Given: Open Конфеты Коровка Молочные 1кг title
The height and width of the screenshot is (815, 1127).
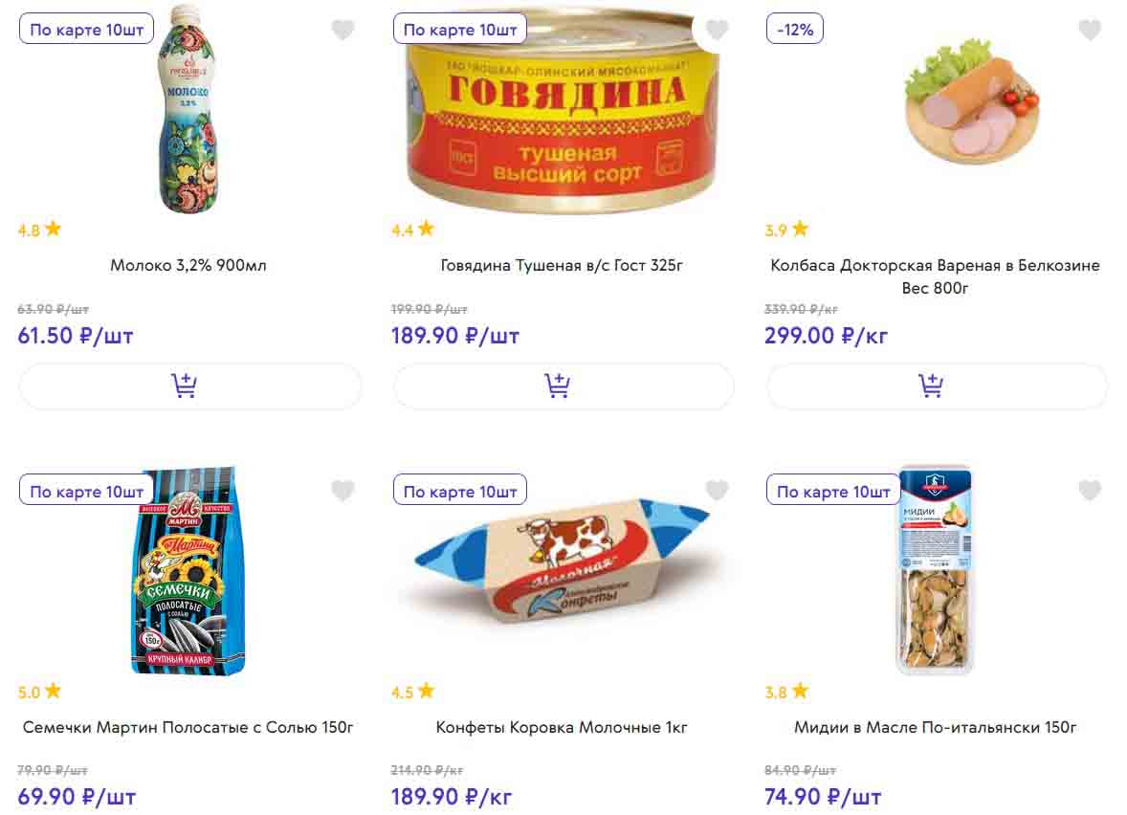Looking at the screenshot, I should point(563,727).
